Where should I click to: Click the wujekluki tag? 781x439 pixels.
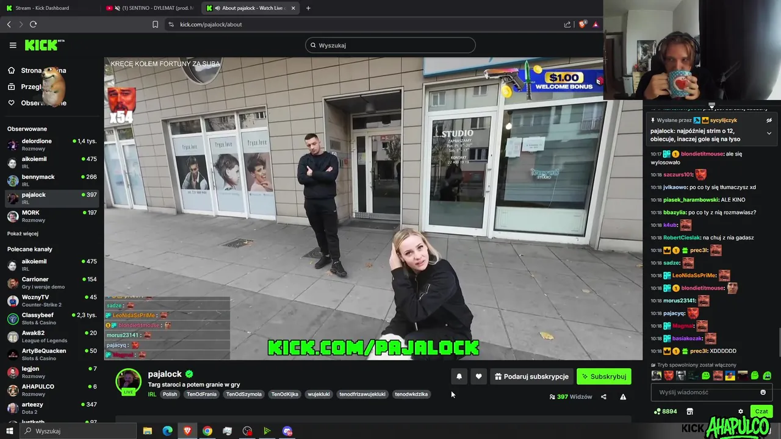(x=319, y=394)
